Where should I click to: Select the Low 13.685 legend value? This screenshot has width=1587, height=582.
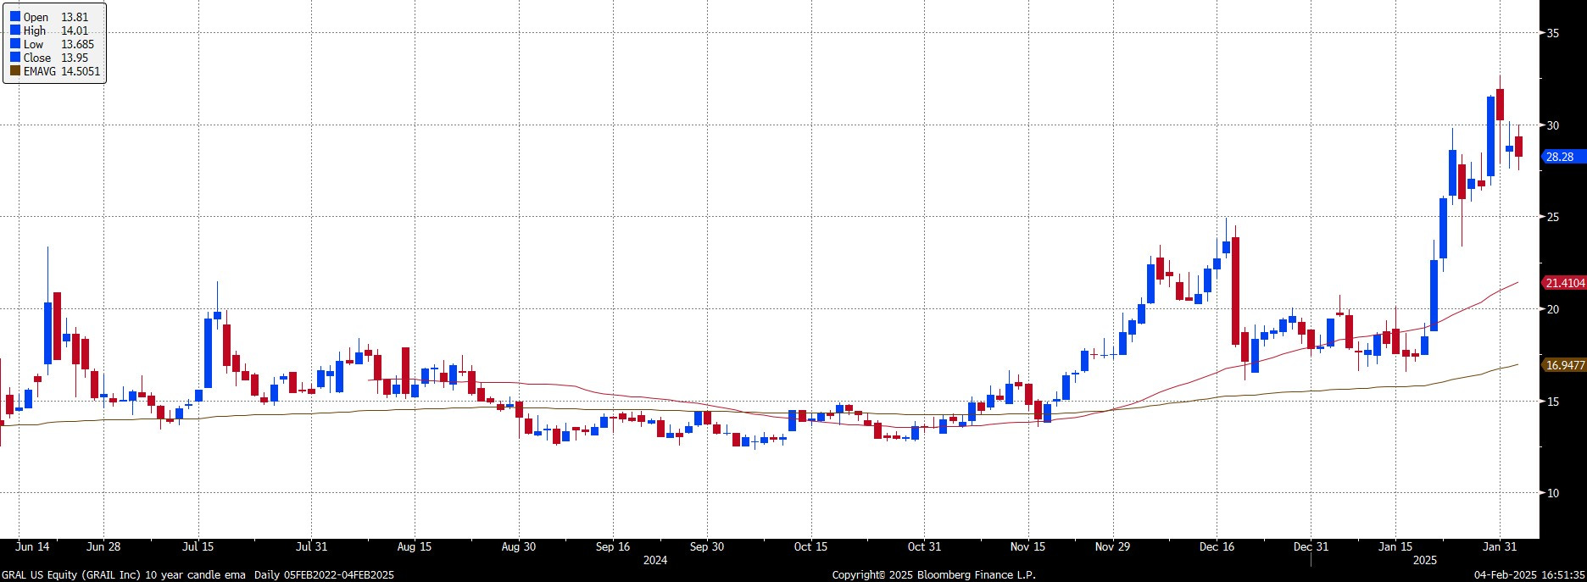tap(77, 44)
